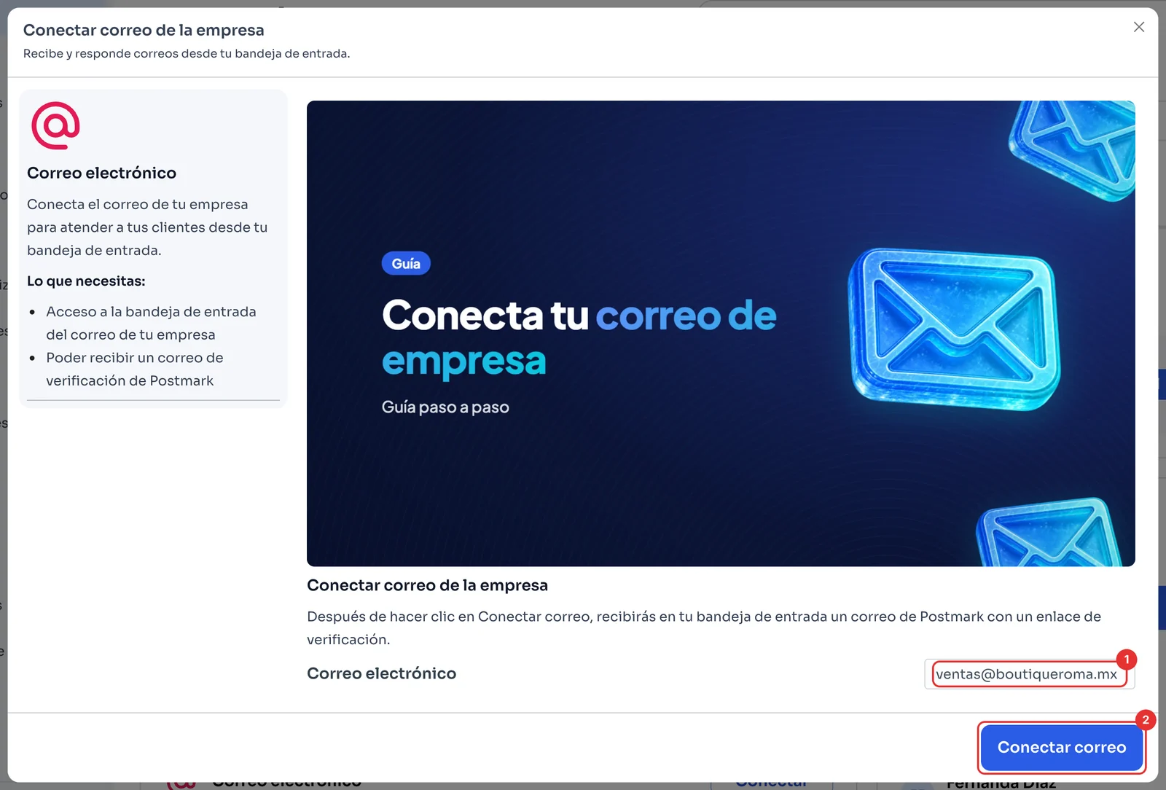Click the Guía paso a paso subtitle
The width and height of the screenshot is (1166, 790).
point(445,407)
